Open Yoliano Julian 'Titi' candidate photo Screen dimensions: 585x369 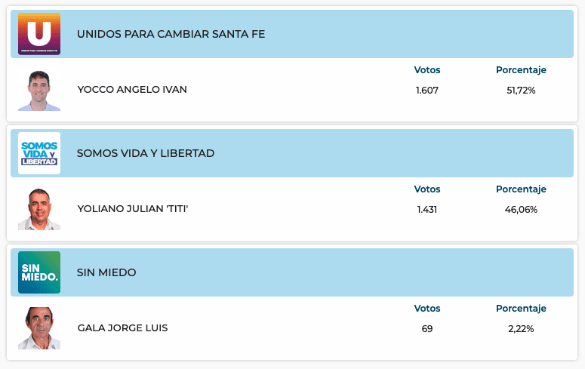[39, 209]
